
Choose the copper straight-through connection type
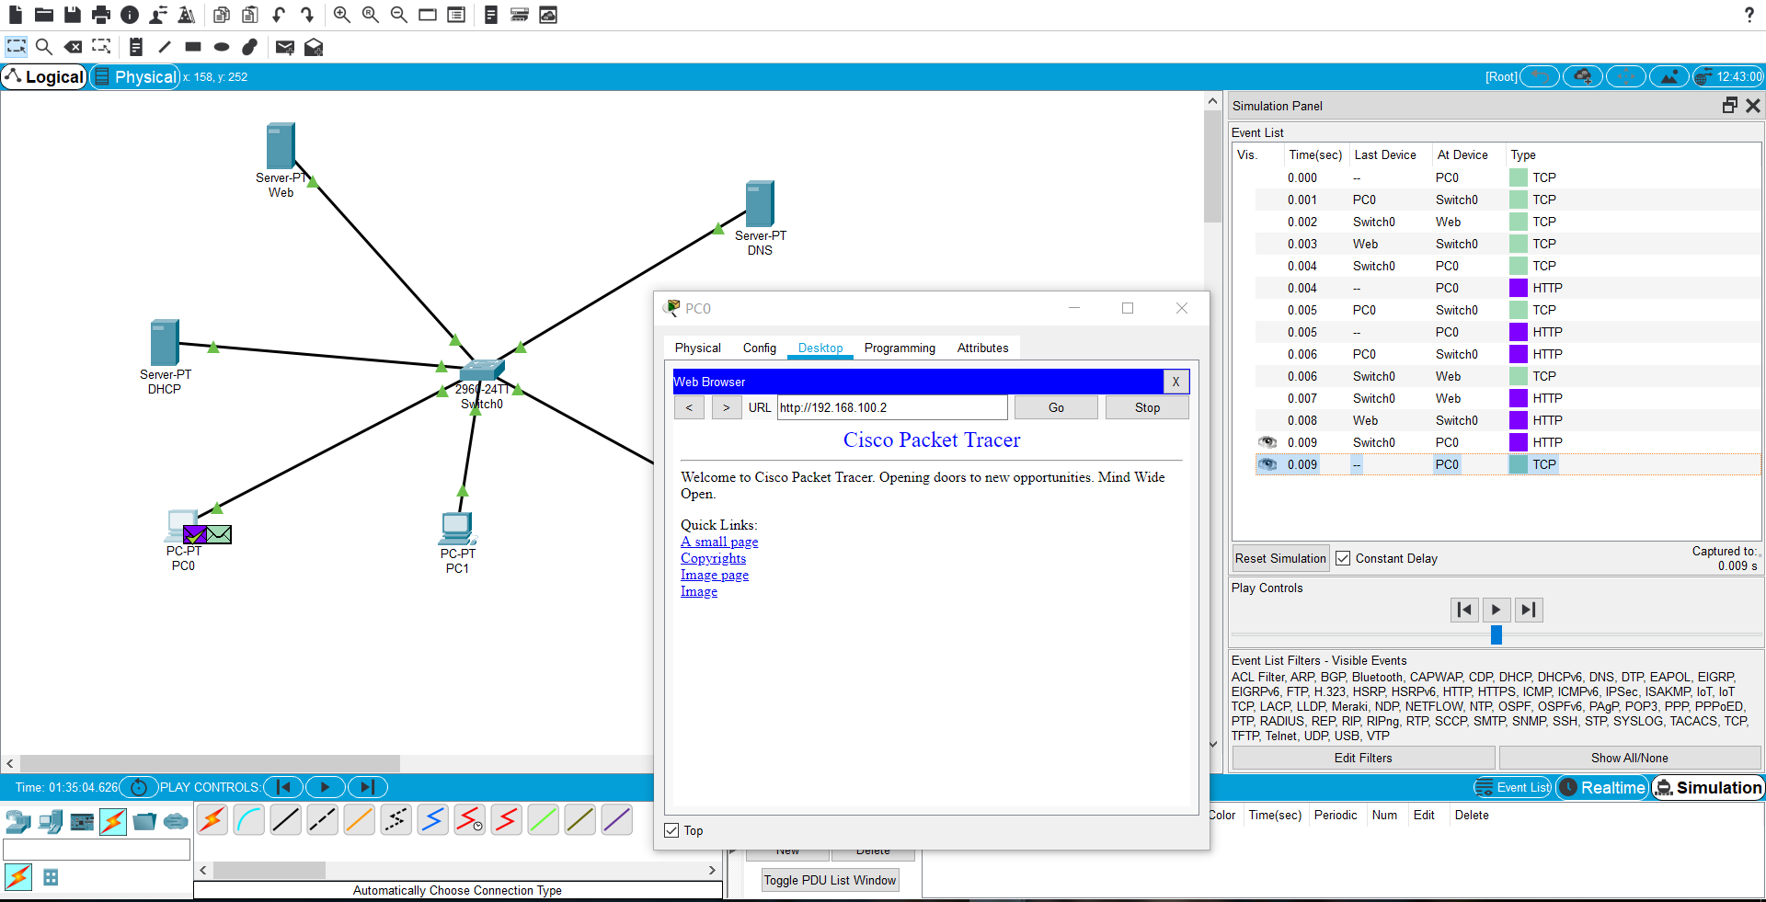click(x=285, y=819)
